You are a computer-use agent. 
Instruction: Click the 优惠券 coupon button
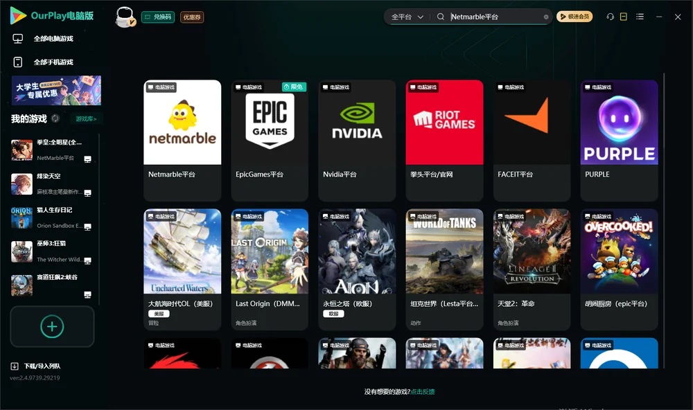pos(192,17)
